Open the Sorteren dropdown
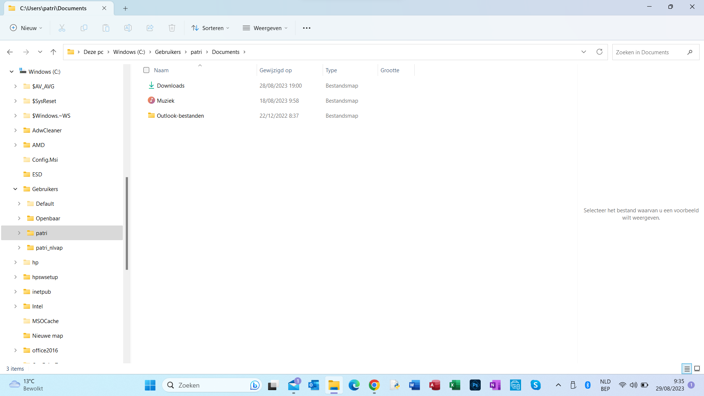This screenshot has width=704, height=396. [x=210, y=28]
